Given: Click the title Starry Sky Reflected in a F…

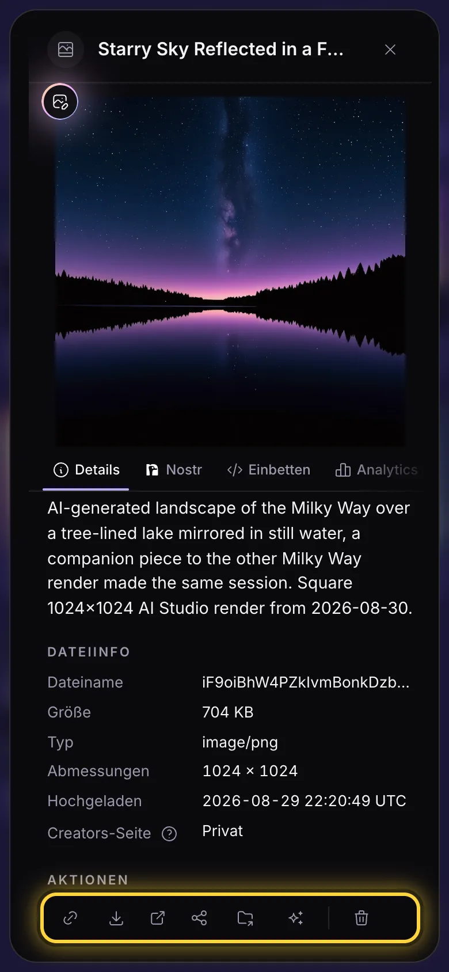Looking at the screenshot, I should pyautogui.click(x=220, y=50).
